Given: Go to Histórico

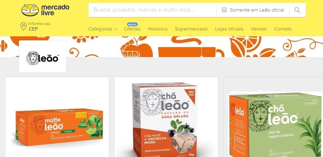Looking at the screenshot, I should [x=157, y=29].
